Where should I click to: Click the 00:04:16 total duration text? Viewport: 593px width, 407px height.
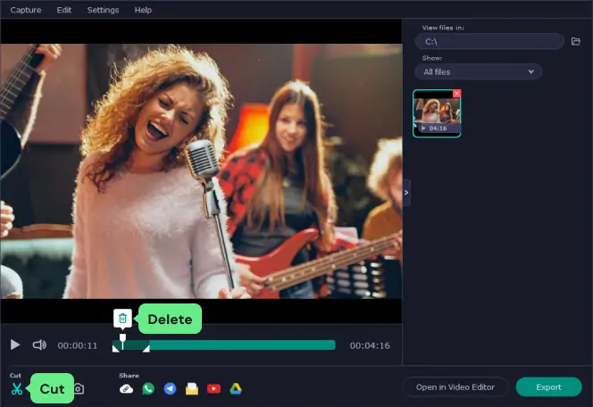tap(370, 345)
